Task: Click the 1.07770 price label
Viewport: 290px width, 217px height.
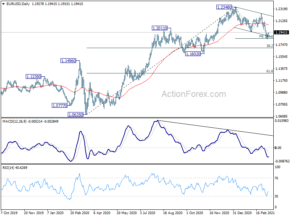Action: point(60,106)
